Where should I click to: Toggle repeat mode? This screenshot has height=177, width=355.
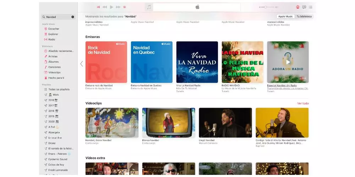coord(125,7)
